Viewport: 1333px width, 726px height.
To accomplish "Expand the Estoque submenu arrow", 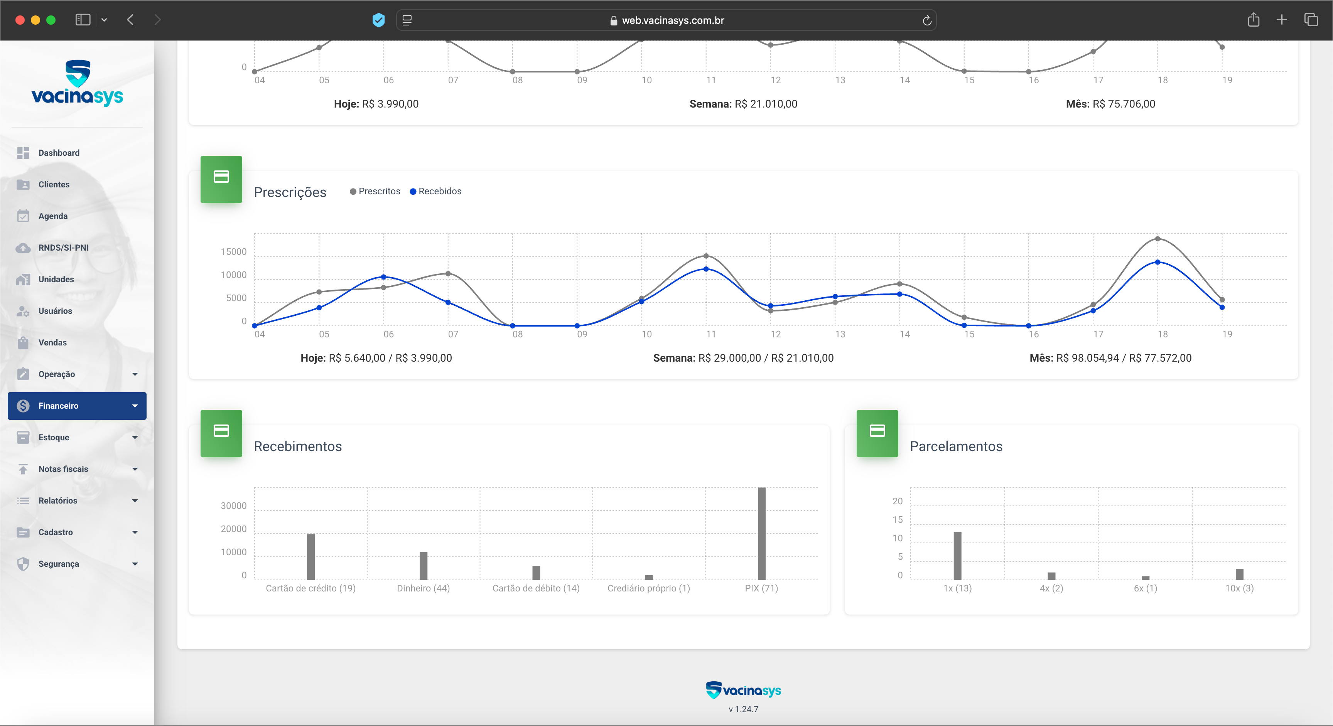I will (x=135, y=438).
